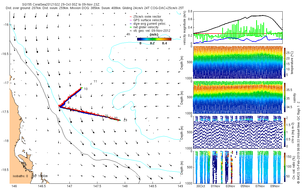Click the '07Nov' date tick label
This screenshot has height=189, width=302.
260,186
